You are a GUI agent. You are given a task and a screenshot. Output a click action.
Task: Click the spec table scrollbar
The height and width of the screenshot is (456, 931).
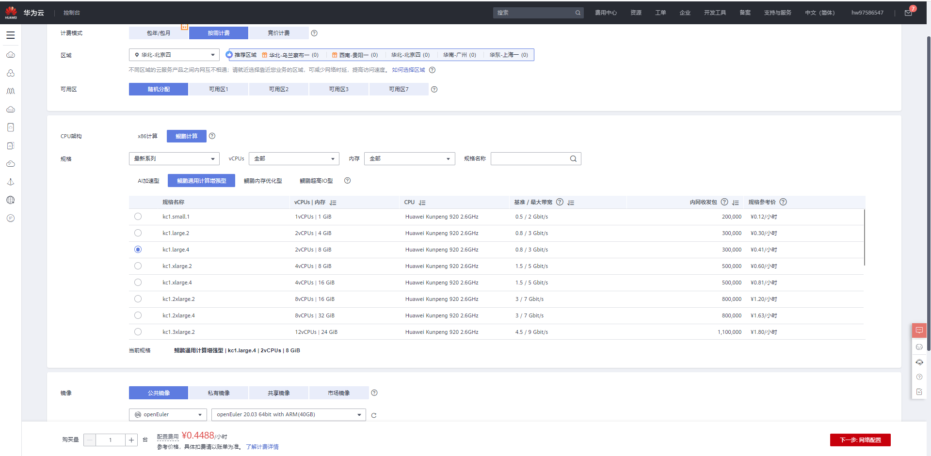point(864,237)
